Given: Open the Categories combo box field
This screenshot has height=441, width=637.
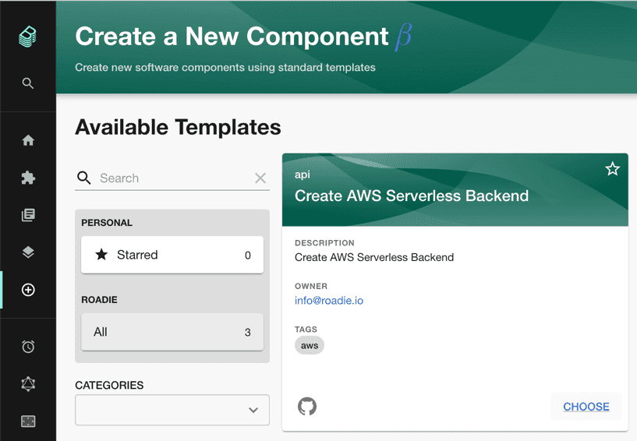Looking at the screenshot, I should click(172, 410).
